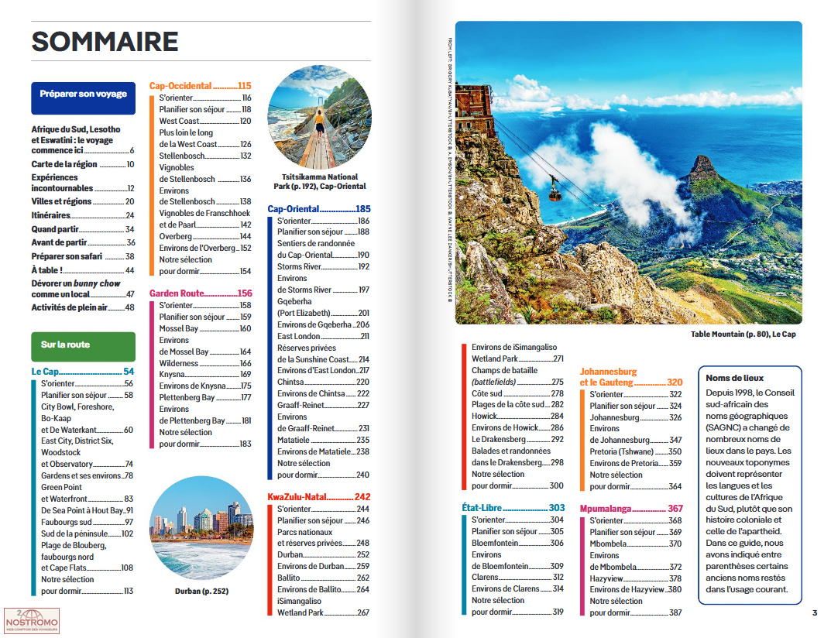Click the Overberg 144 entry

205,236
